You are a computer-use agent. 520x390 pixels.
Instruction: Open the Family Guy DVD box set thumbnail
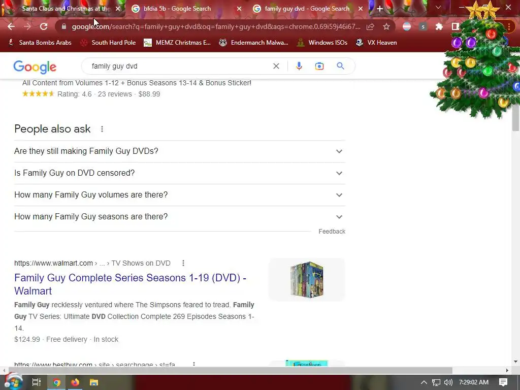pos(307,280)
